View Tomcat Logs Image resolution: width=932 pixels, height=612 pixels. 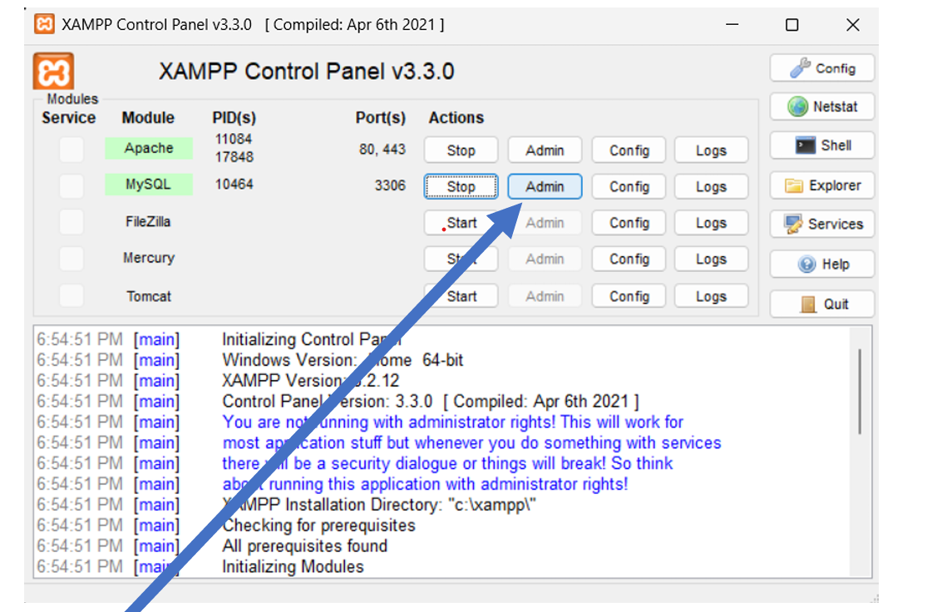click(711, 296)
